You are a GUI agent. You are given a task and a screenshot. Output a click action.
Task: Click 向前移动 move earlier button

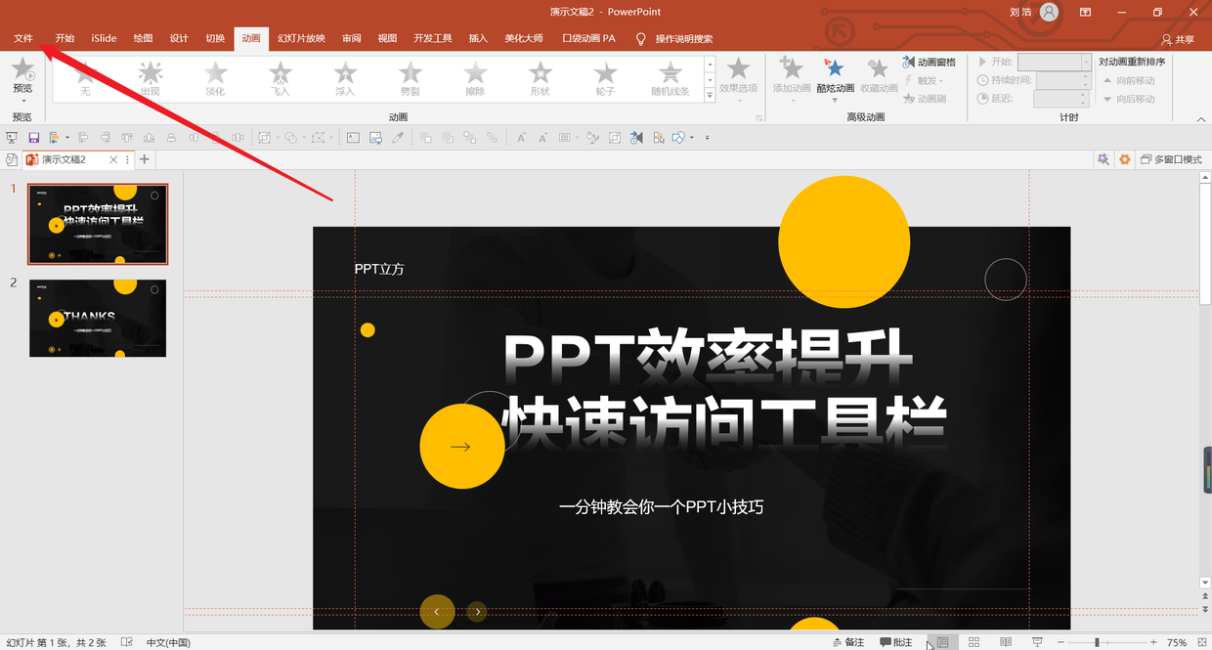point(1129,80)
